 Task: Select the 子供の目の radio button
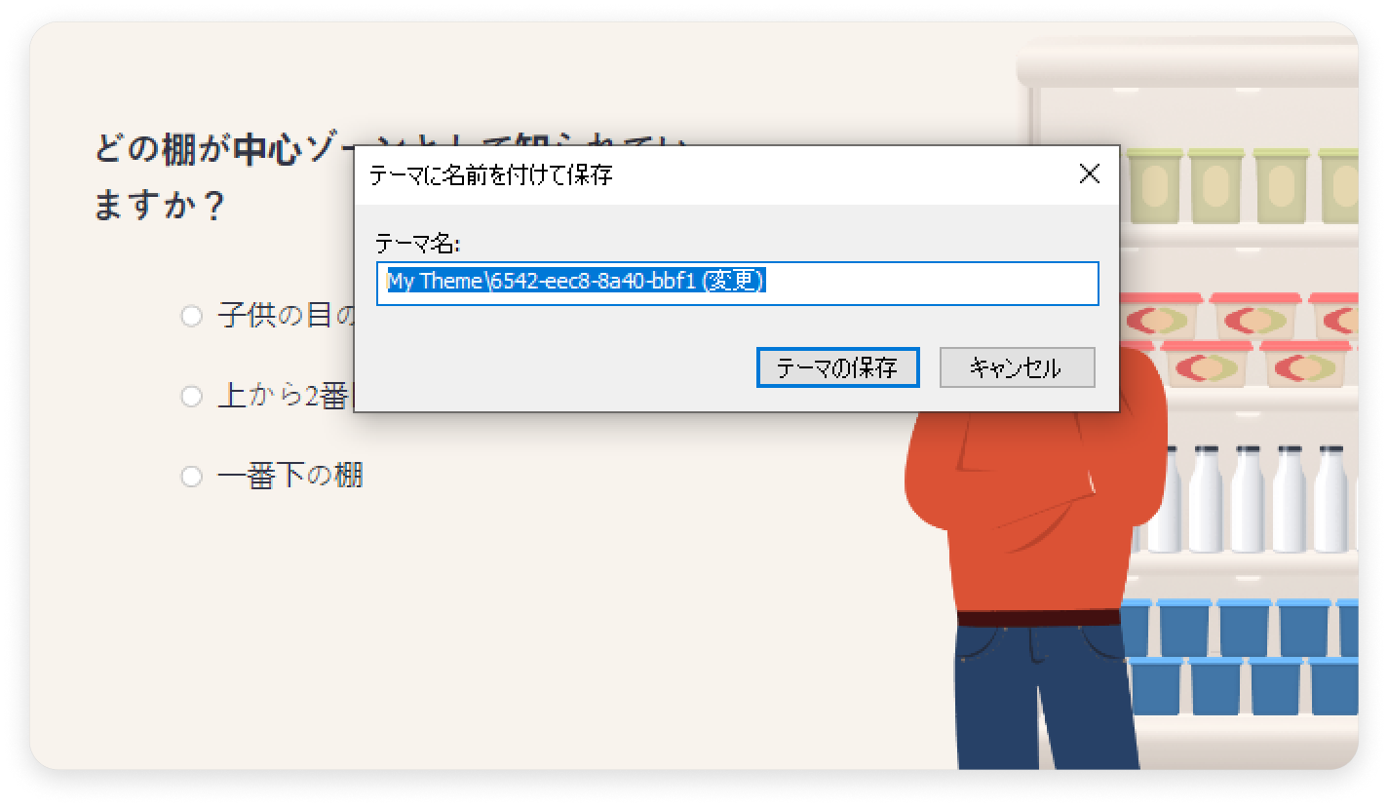click(x=192, y=316)
